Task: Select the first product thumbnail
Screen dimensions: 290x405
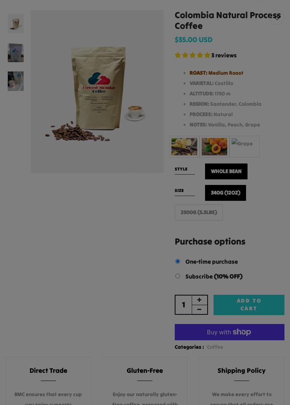Action: click(x=16, y=24)
